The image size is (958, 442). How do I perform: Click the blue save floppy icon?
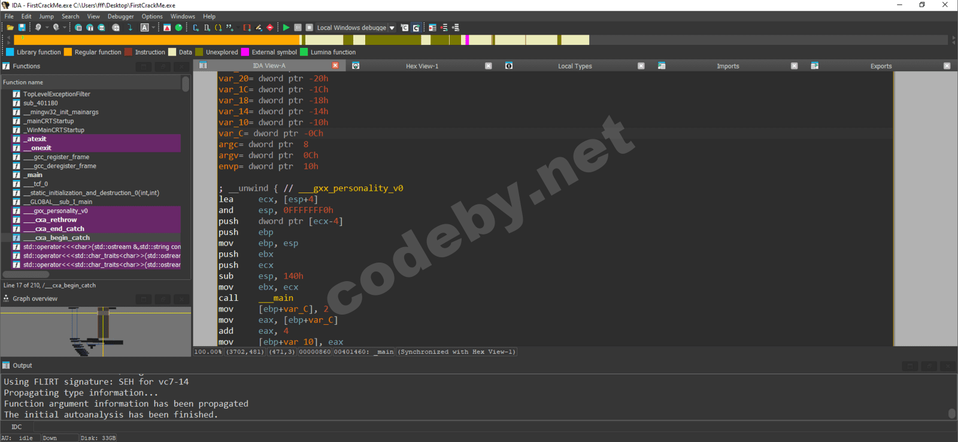22,28
